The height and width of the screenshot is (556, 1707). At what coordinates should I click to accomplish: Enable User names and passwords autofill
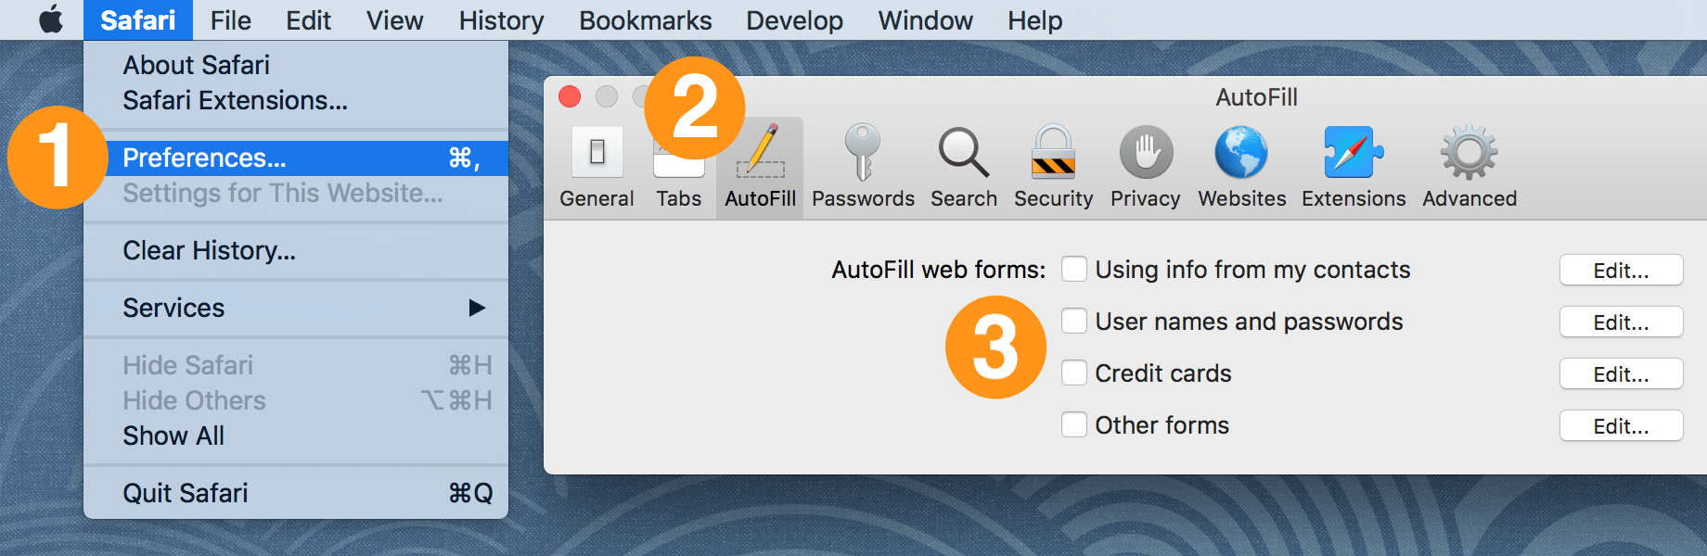[x=1074, y=321]
